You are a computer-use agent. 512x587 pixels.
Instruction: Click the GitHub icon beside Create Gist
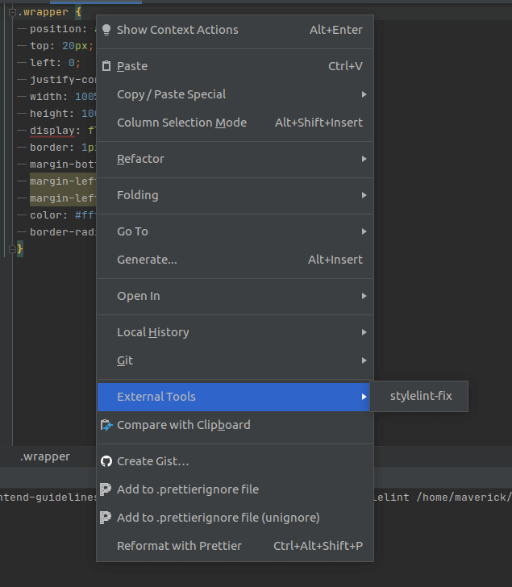pos(106,461)
